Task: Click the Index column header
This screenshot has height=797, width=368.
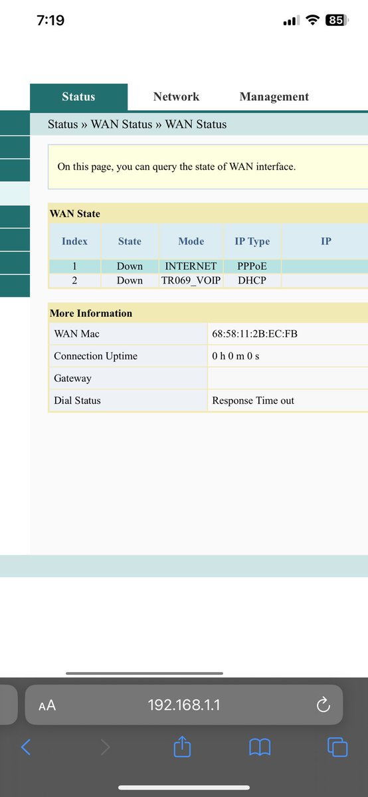Action: 74,241
